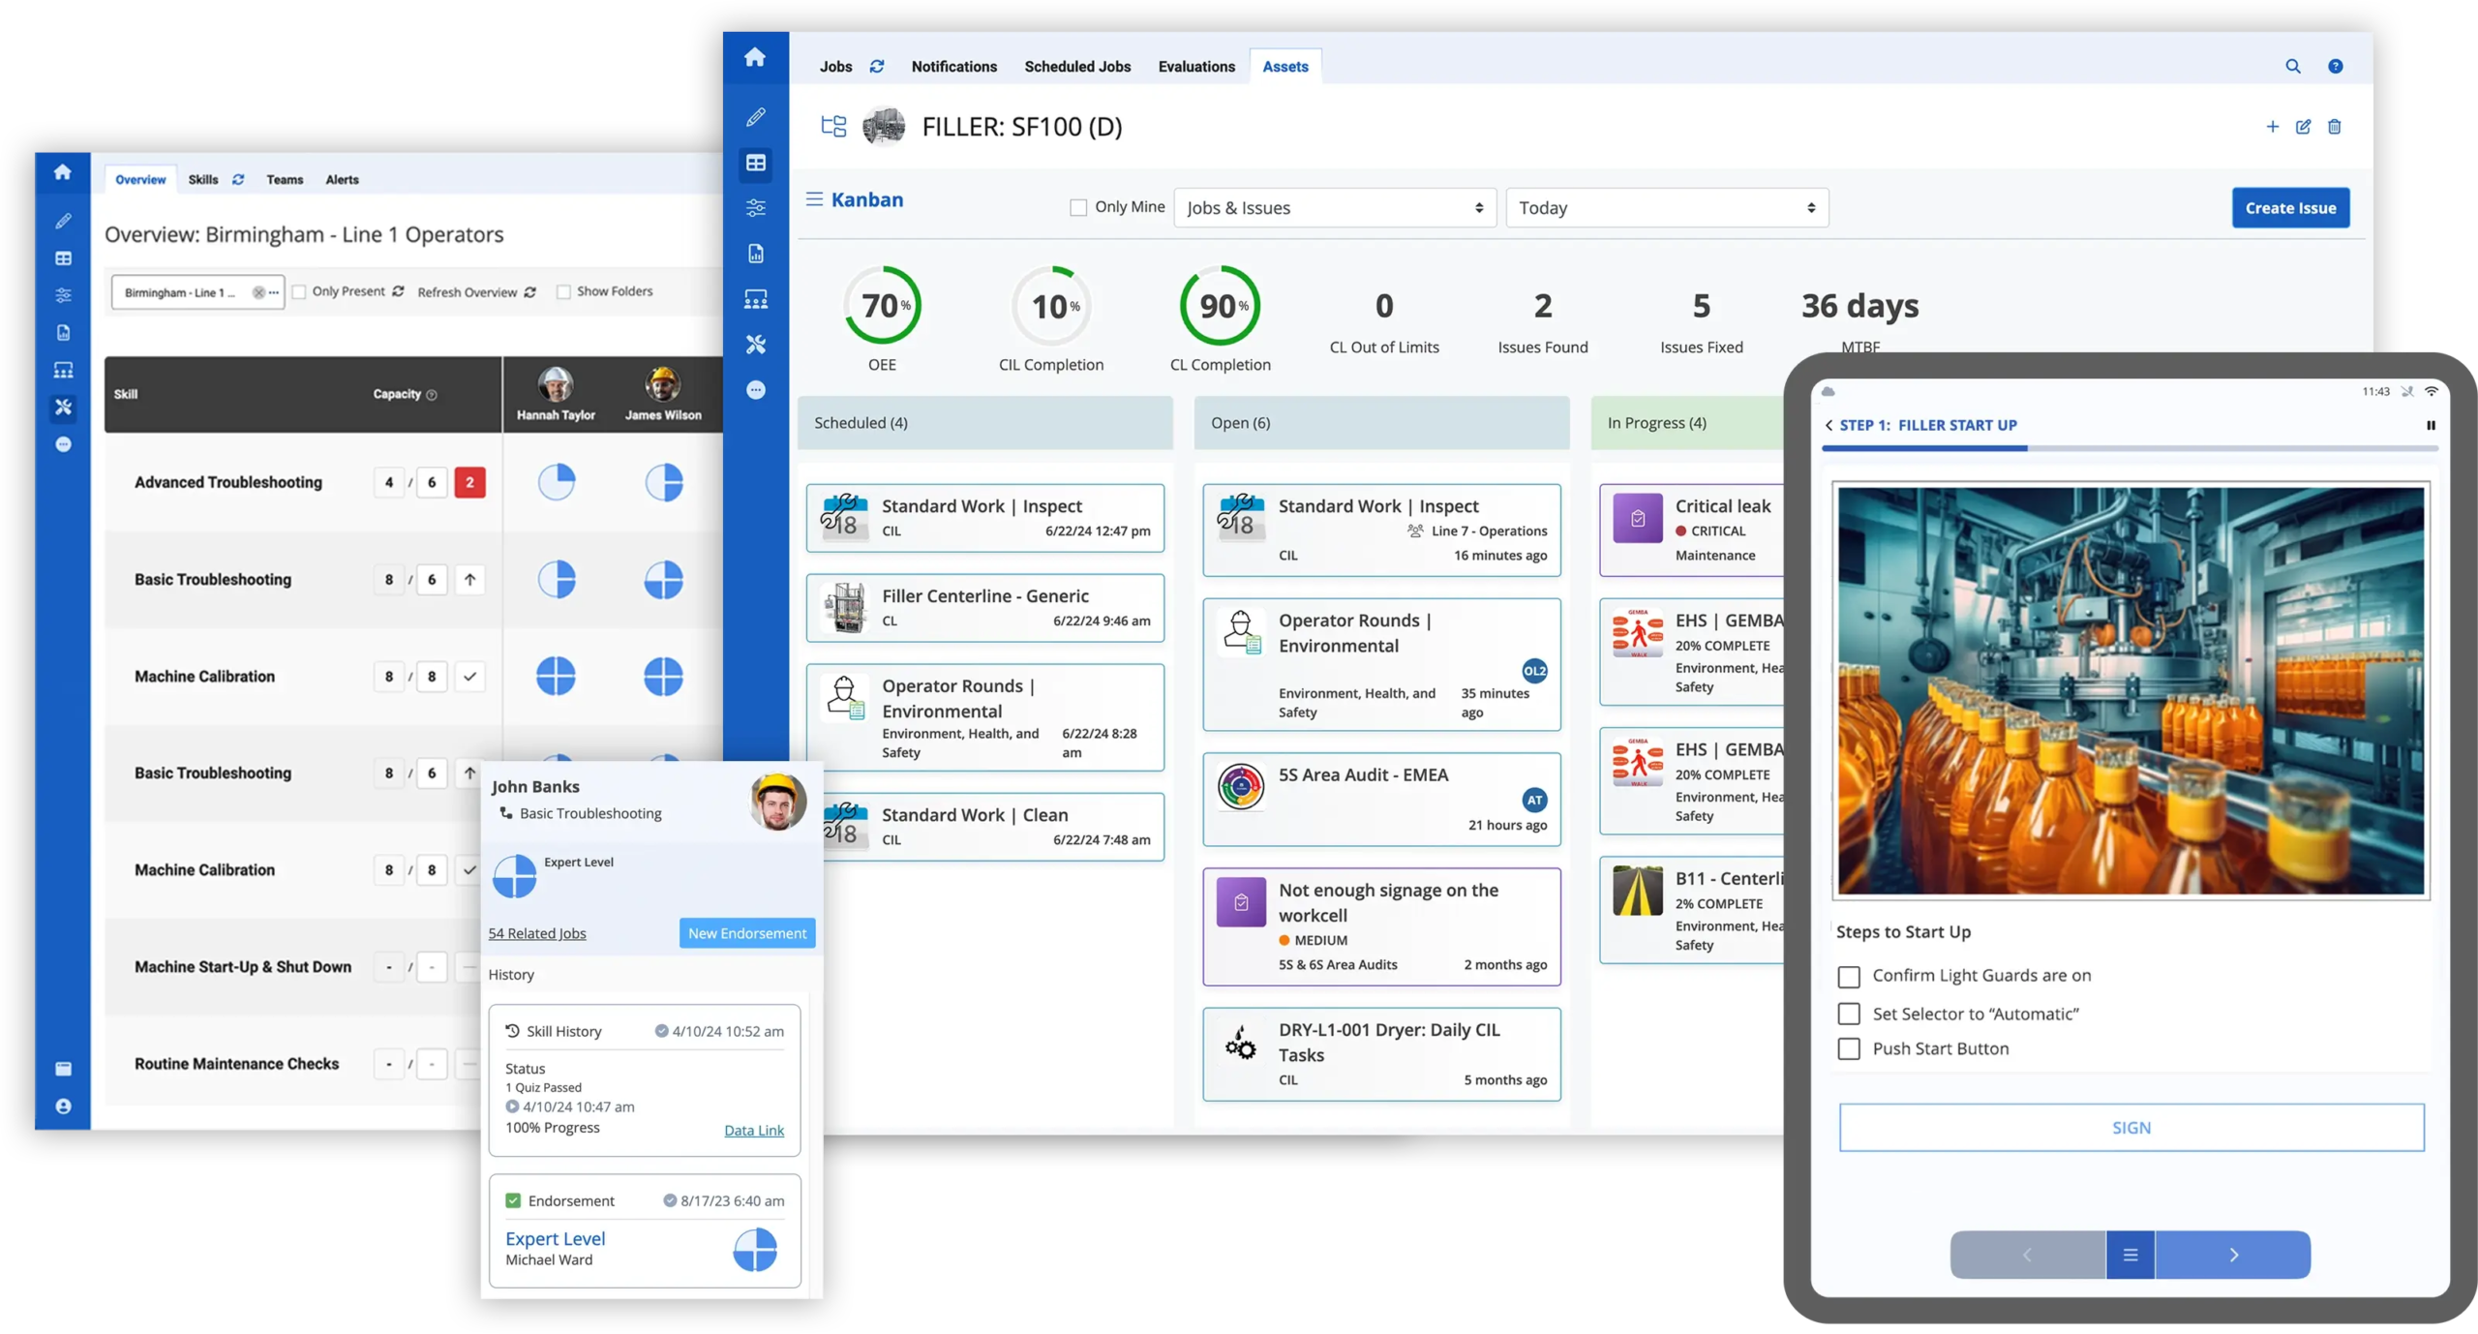Pause the Filler Start Up step
Image resolution: width=2478 pixels, height=1334 pixels.
coord(2429,425)
